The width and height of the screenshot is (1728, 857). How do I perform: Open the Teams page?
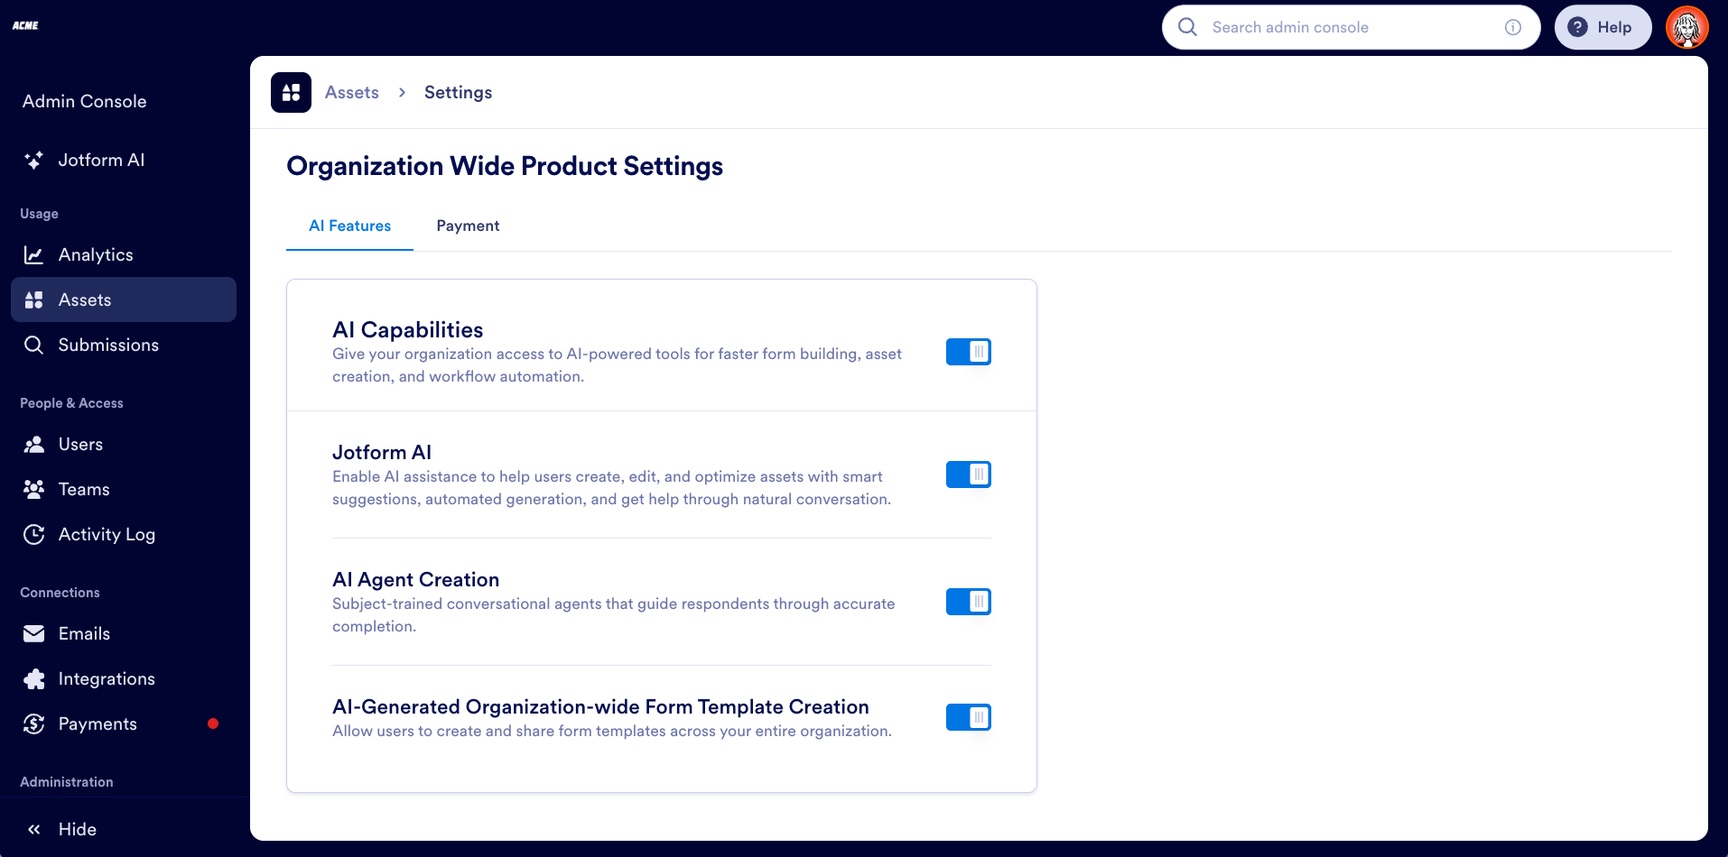124,489
